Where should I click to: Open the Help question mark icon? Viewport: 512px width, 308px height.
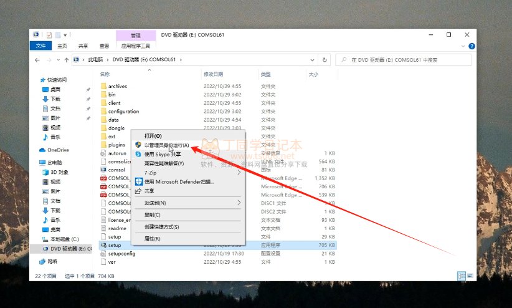click(472, 46)
